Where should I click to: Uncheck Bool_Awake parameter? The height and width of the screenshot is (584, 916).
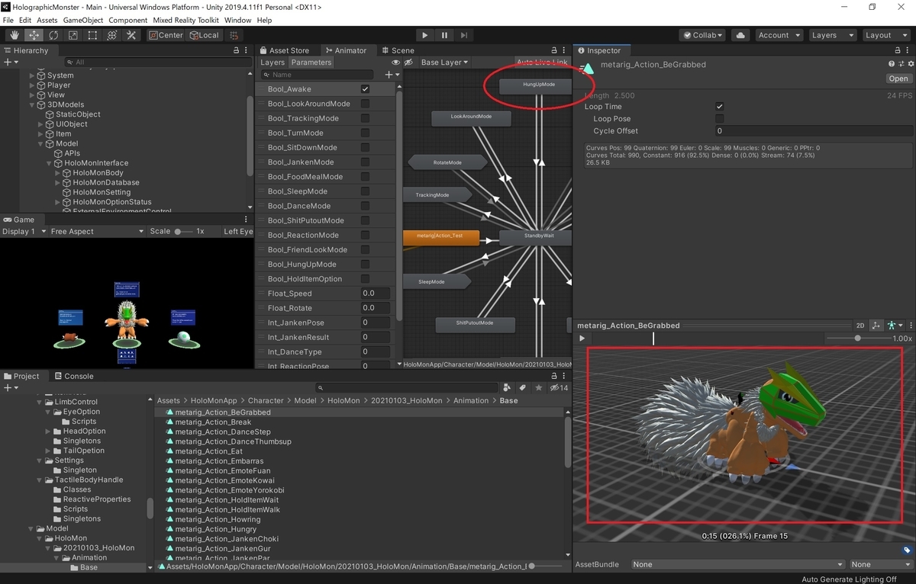click(365, 89)
